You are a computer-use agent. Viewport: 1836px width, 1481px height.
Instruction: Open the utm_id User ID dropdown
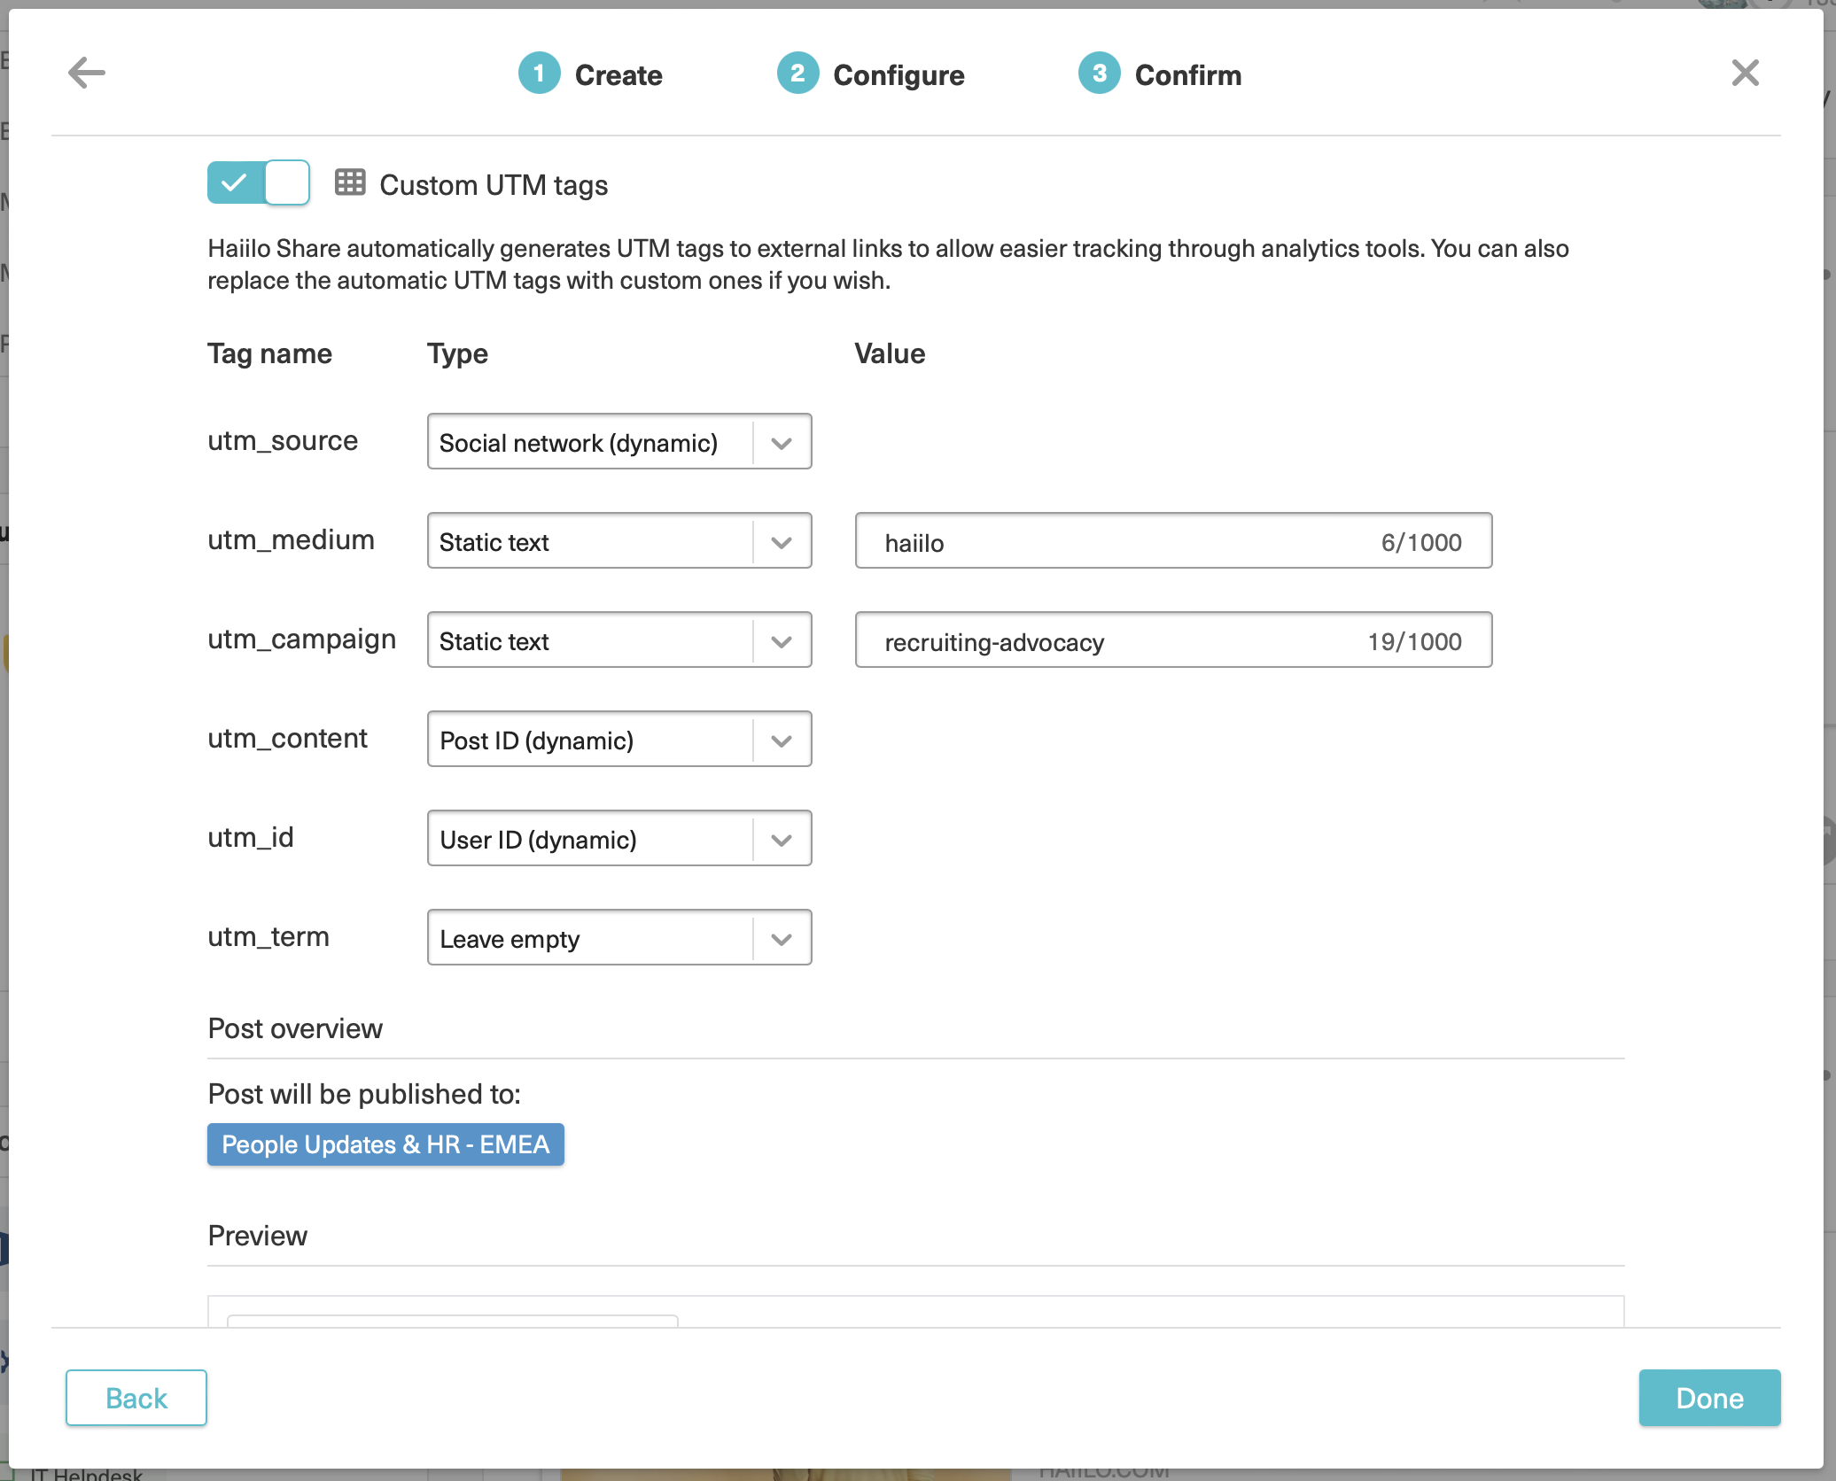coord(618,839)
